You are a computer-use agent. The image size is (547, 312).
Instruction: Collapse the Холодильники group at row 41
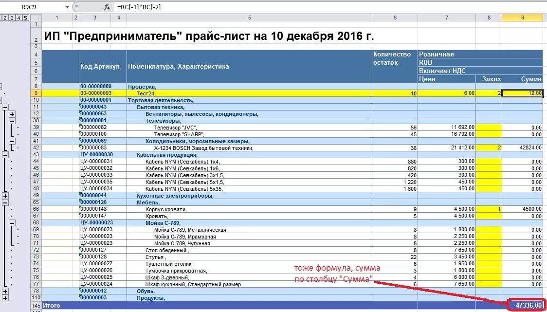[x=12, y=141]
